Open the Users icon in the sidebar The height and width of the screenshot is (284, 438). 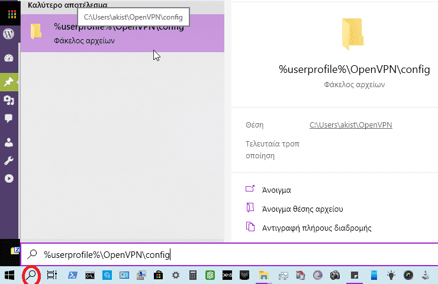pyautogui.click(x=9, y=142)
